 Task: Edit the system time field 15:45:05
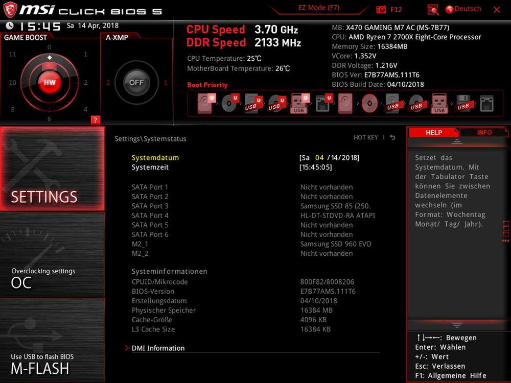pyautogui.click(x=315, y=167)
